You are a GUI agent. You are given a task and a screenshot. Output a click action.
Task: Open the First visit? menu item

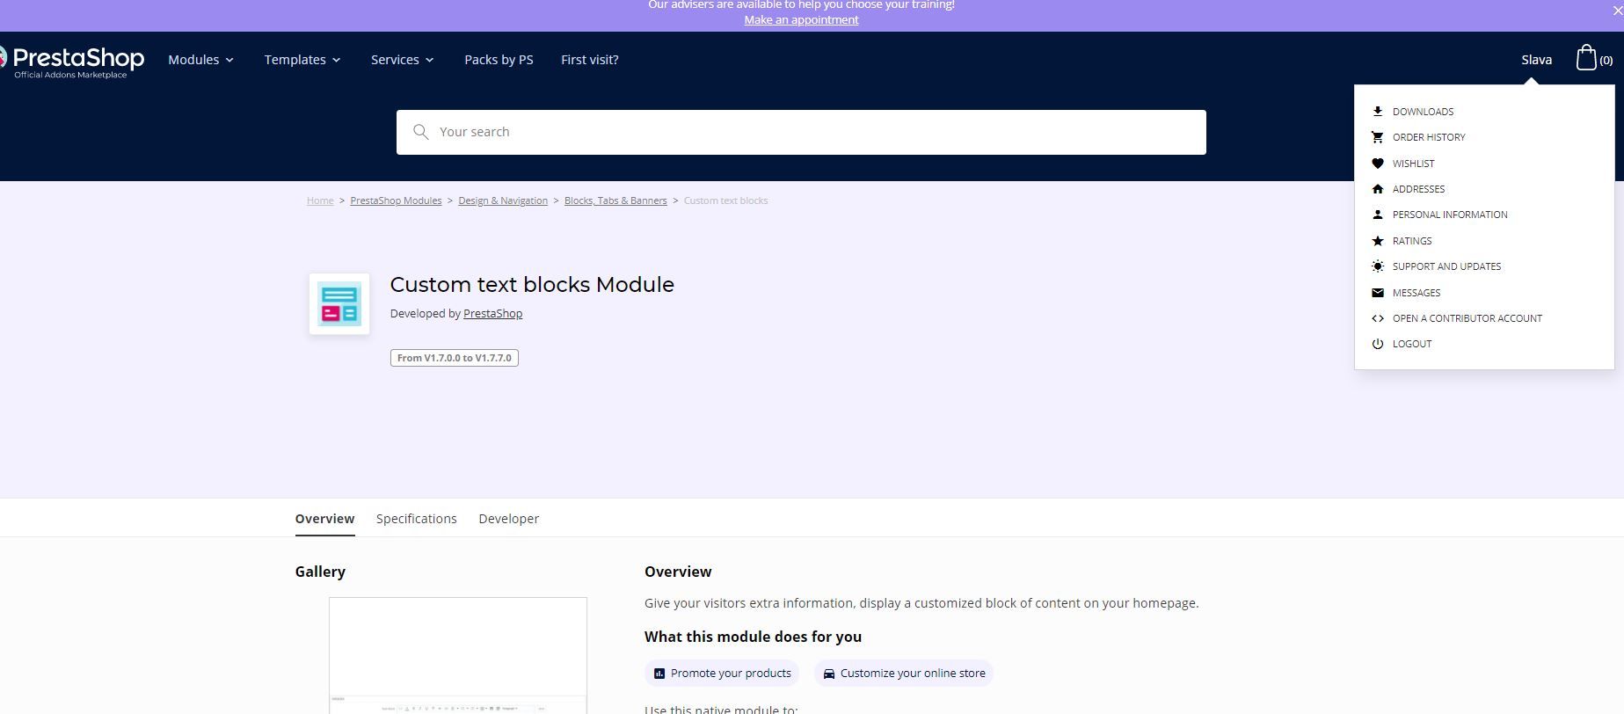pos(590,60)
